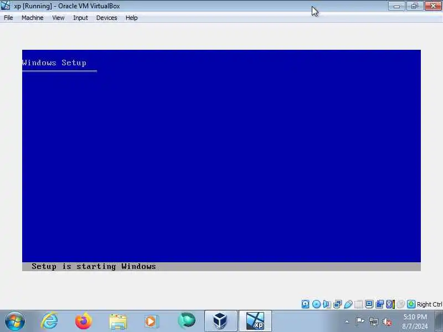Select the xp VM taskbar button

[x=255, y=321]
